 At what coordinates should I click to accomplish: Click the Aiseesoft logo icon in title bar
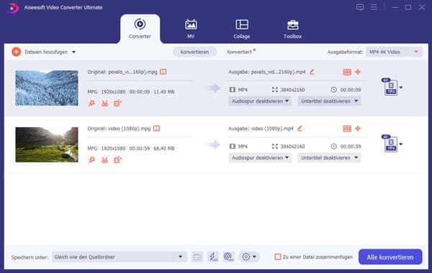click(12, 8)
